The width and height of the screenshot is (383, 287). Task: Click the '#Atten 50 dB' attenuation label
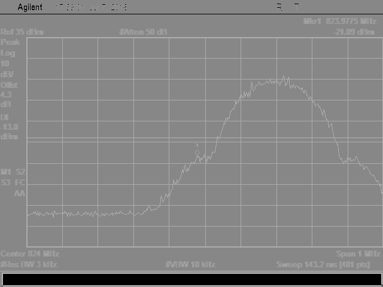click(x=143, y=32)
